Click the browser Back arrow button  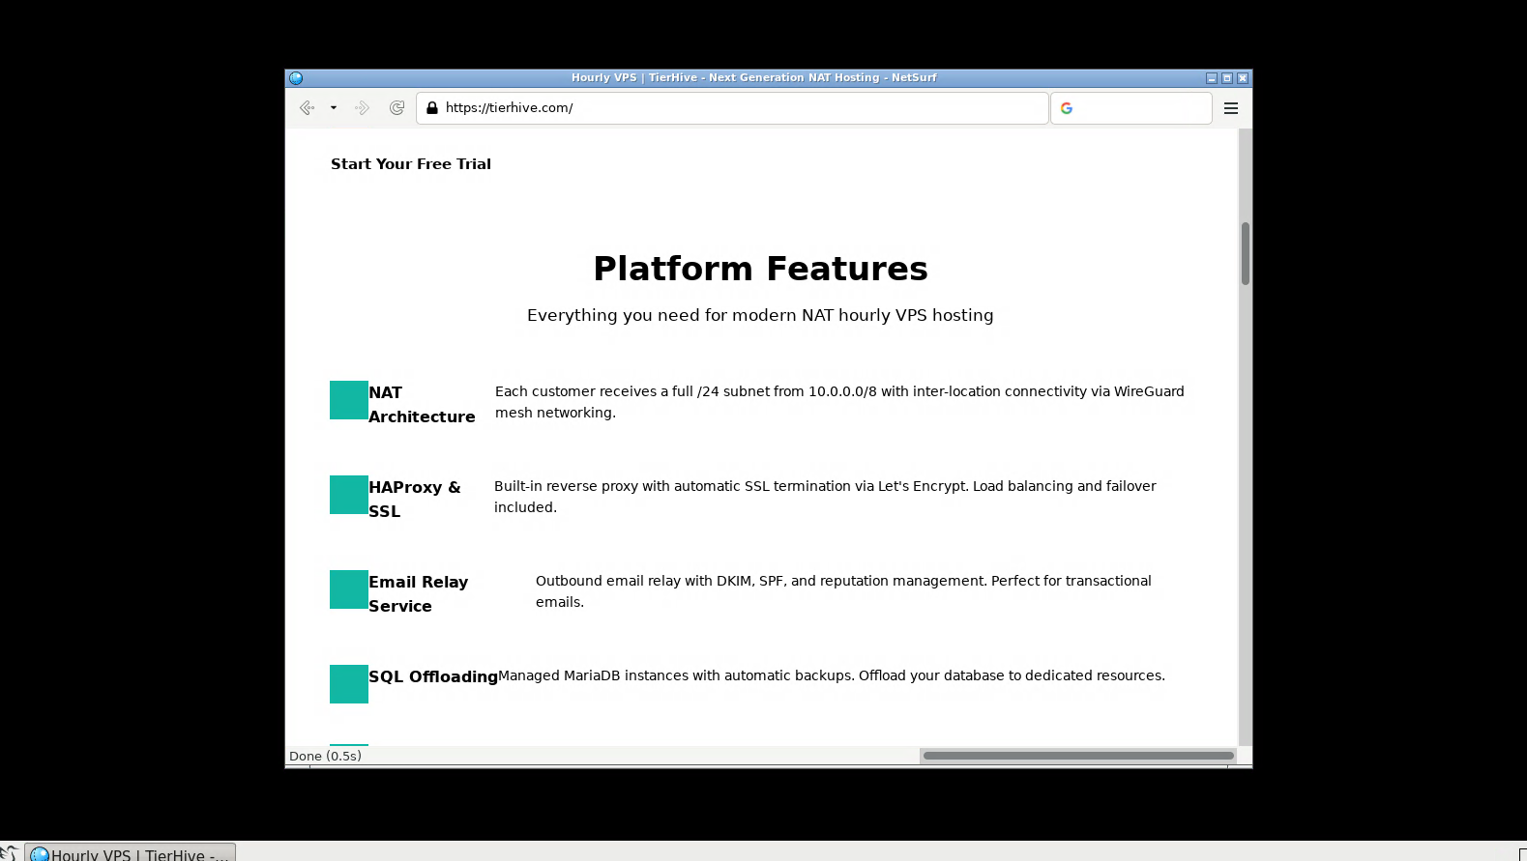(x=307, y=108)
